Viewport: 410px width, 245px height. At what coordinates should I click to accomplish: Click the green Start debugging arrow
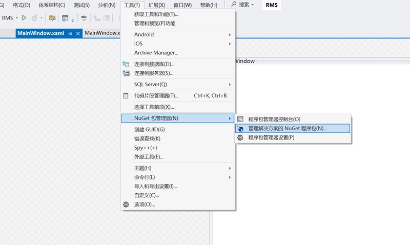[x=24, y=18]
